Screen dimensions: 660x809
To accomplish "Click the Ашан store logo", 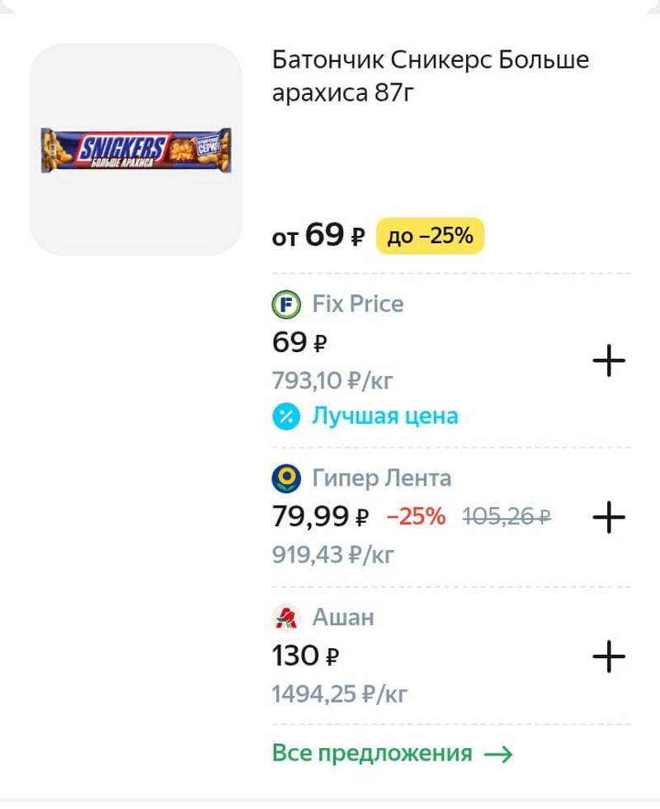I will point(286,617).
